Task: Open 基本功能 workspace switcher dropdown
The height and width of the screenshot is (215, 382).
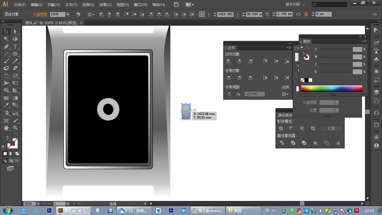Action: pyautogui.click(x=295, y=4)
